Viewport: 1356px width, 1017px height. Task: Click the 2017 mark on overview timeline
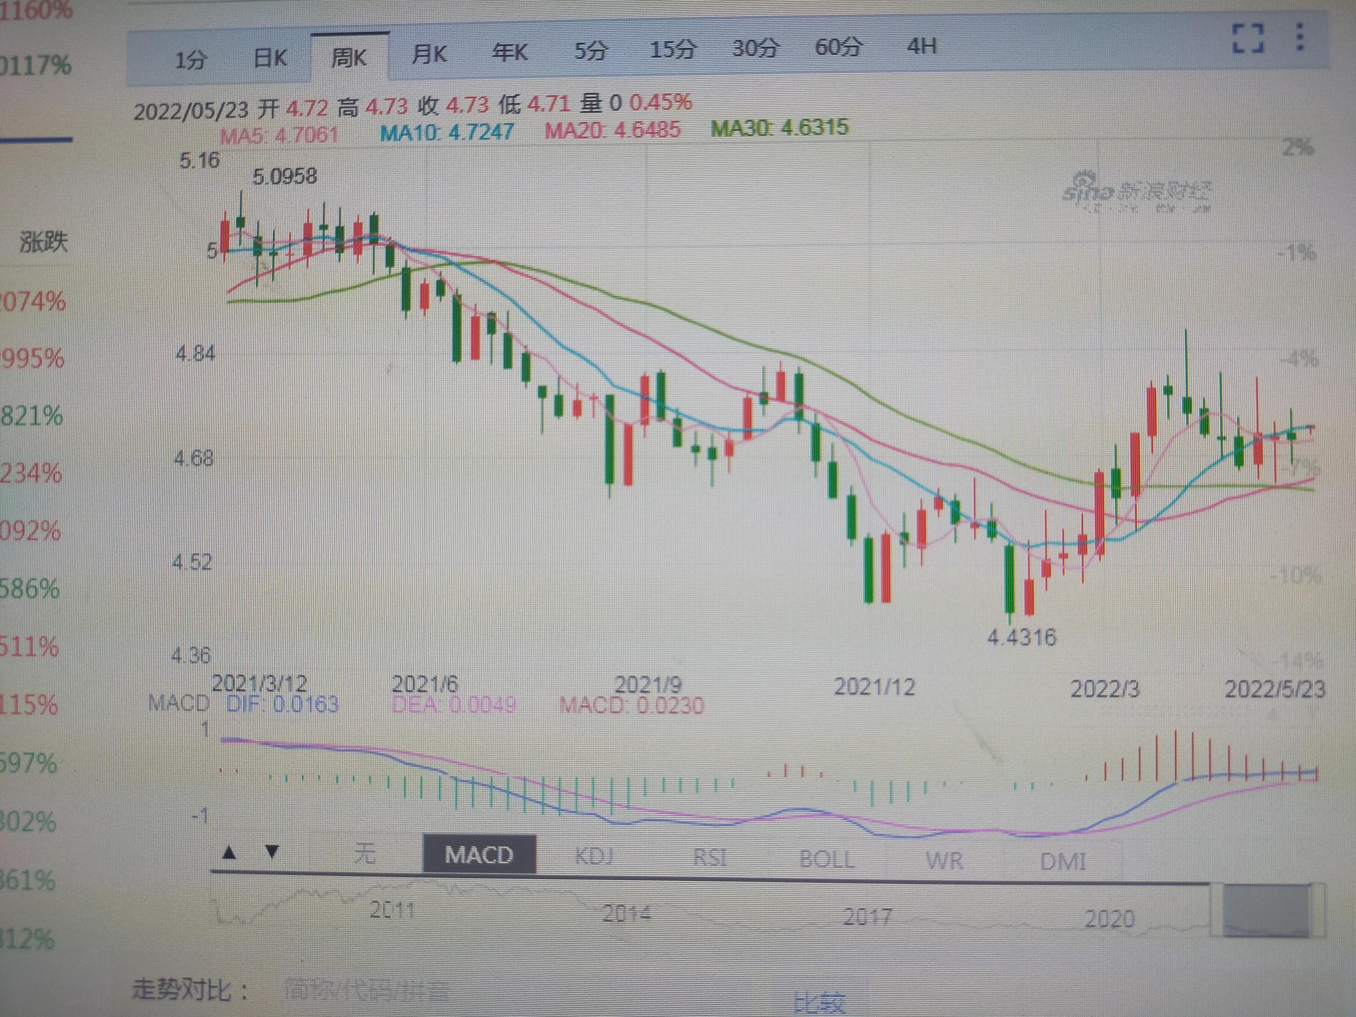pos(868,917)
